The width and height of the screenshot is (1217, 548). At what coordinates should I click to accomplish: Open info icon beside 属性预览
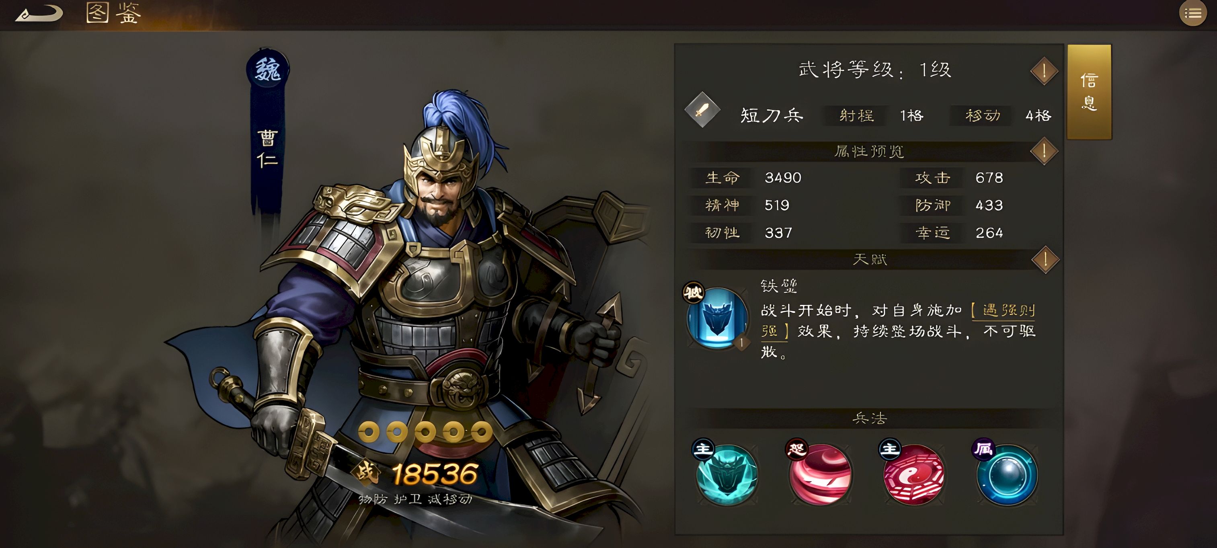point(1044,151)
